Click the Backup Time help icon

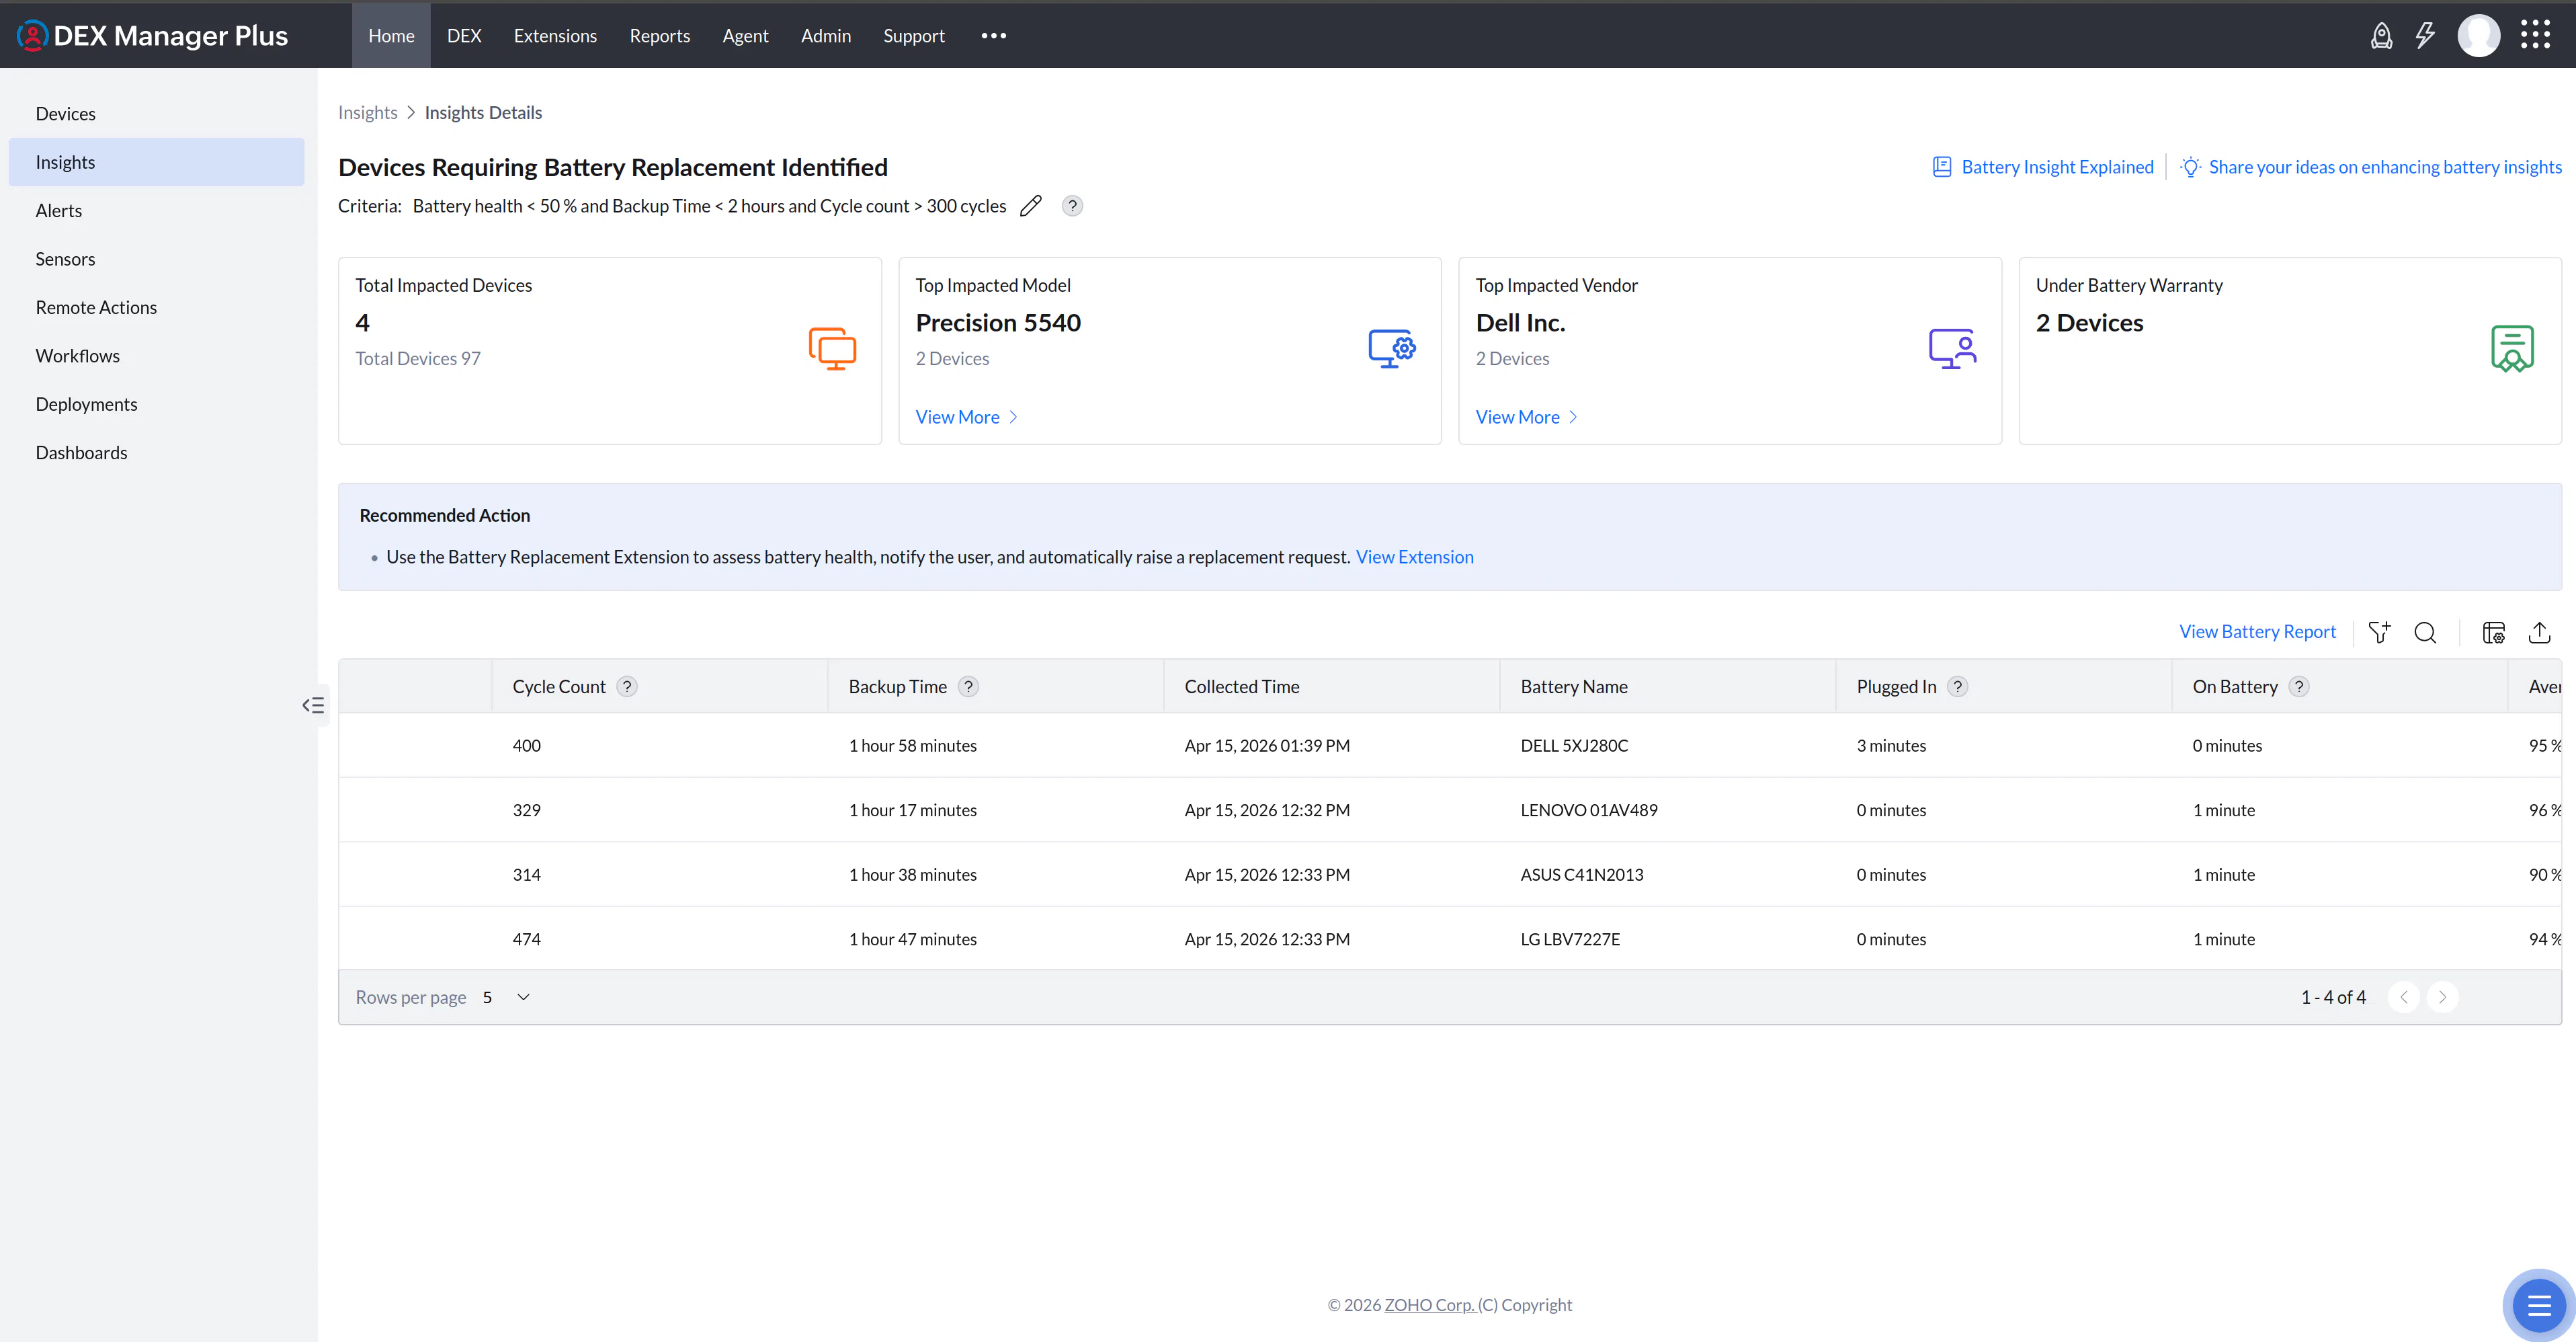tap(968, 686)
